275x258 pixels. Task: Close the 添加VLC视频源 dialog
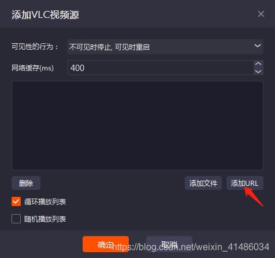click(x=261, y=14)
